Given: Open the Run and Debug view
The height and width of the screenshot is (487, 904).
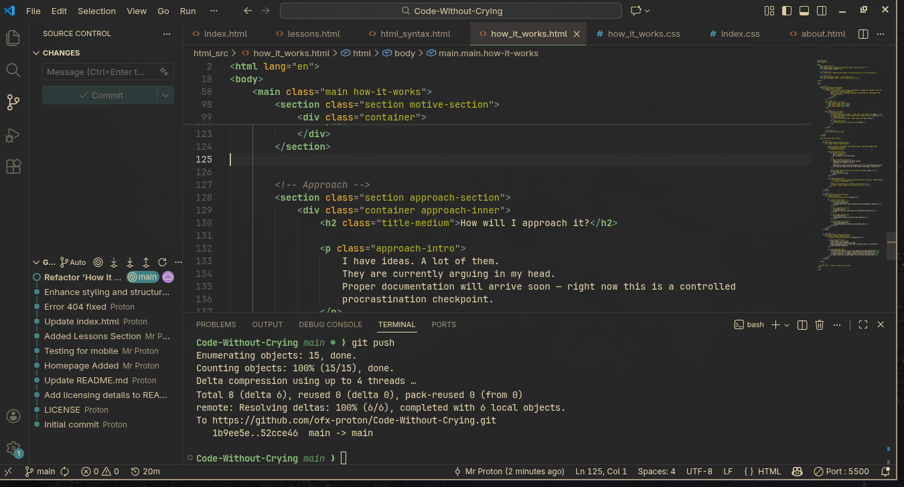Looking at the screenshot, I should (x=13, y=135).
